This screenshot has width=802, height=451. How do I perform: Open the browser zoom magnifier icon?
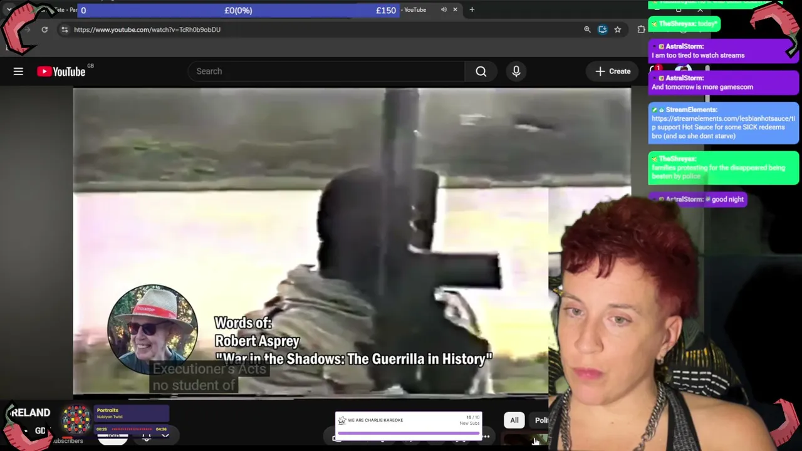coord(587,29)
